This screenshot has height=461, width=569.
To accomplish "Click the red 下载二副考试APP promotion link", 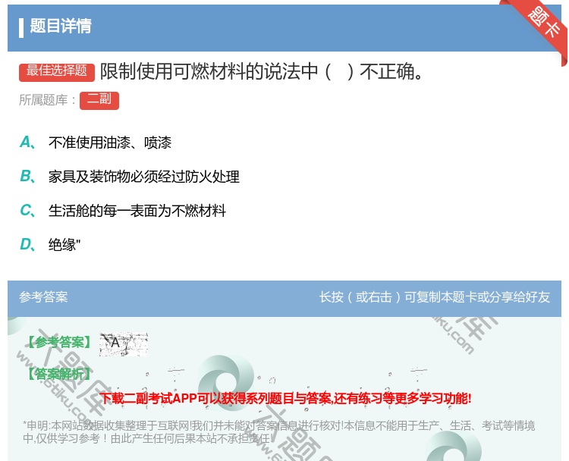I will coord(285,399).
